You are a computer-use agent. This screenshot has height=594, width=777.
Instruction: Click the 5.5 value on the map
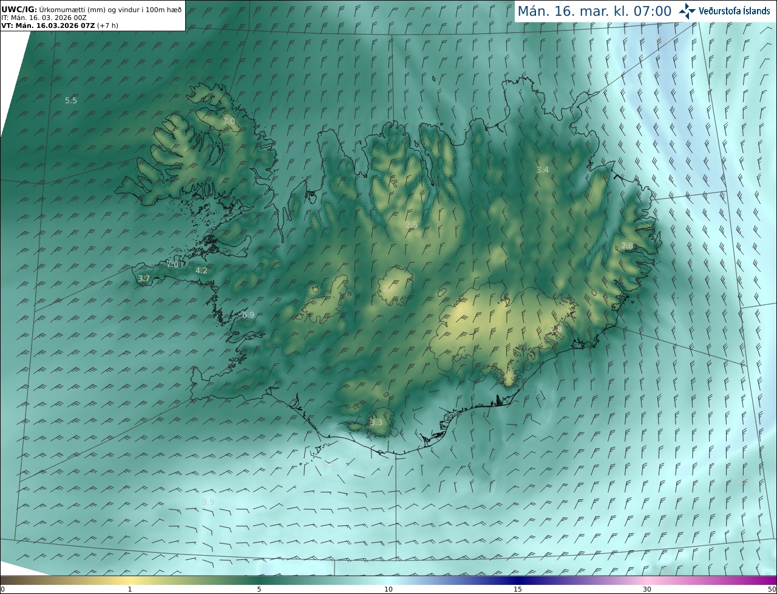[71, 100]
